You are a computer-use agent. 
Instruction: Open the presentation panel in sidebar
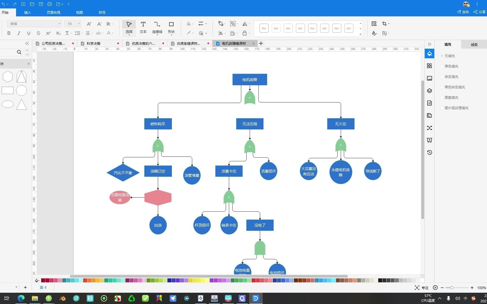click(429, 140)
